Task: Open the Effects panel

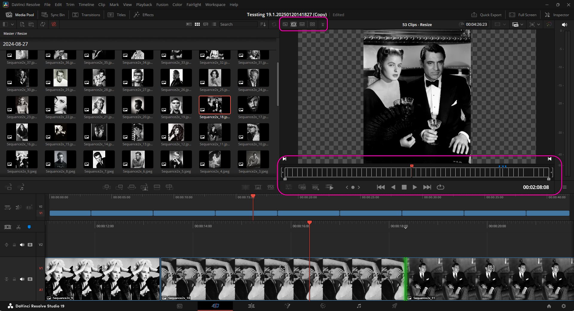Action: (143, 15)
